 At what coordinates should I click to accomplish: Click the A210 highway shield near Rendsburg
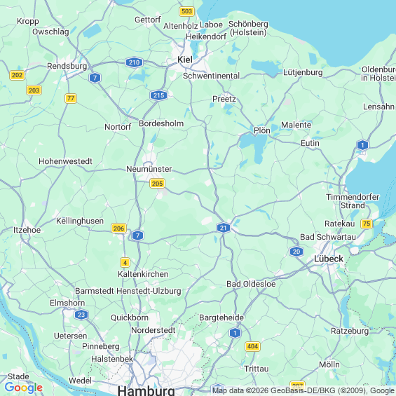coord(134,62)
